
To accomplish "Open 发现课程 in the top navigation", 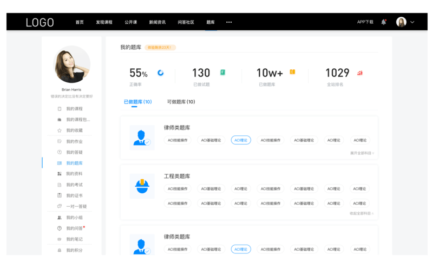I will click(104, 22).
